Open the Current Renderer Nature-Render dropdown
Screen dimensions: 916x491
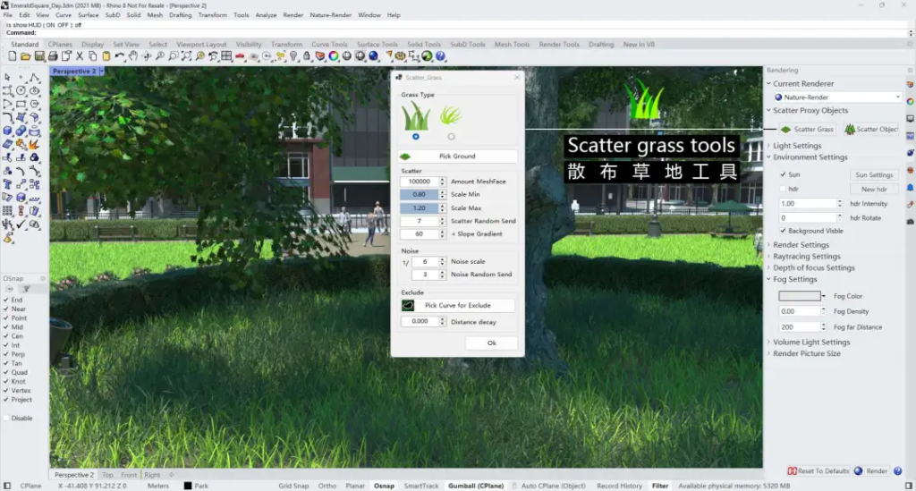click(x=837, y=97)
